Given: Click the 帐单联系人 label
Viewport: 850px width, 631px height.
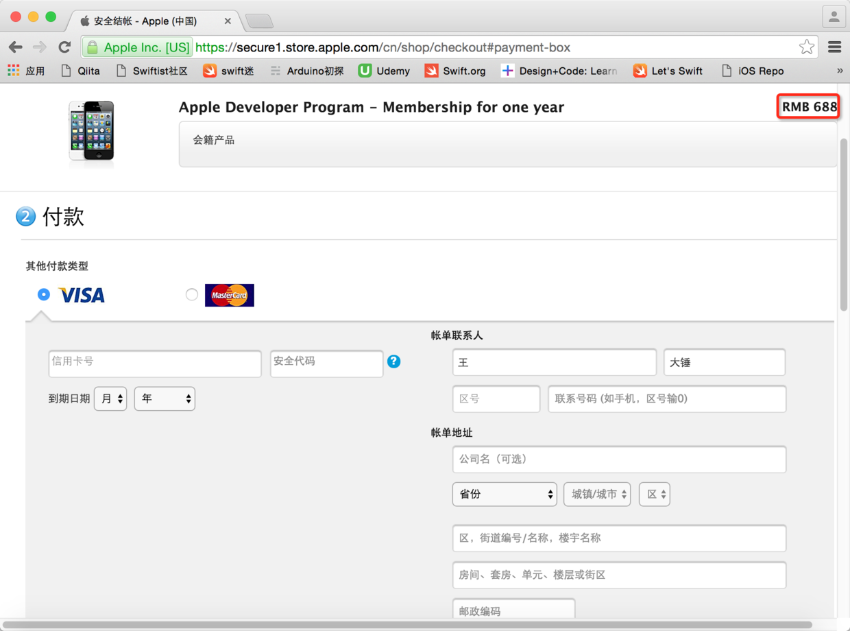Looking at the screenshot, I should point(457,335).
